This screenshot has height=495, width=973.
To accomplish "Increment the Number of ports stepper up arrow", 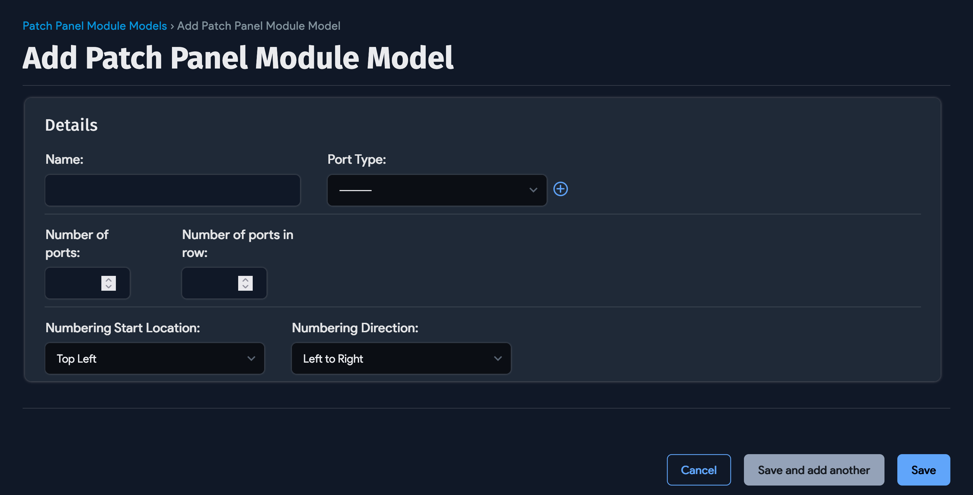I will [x=108, y=280].
